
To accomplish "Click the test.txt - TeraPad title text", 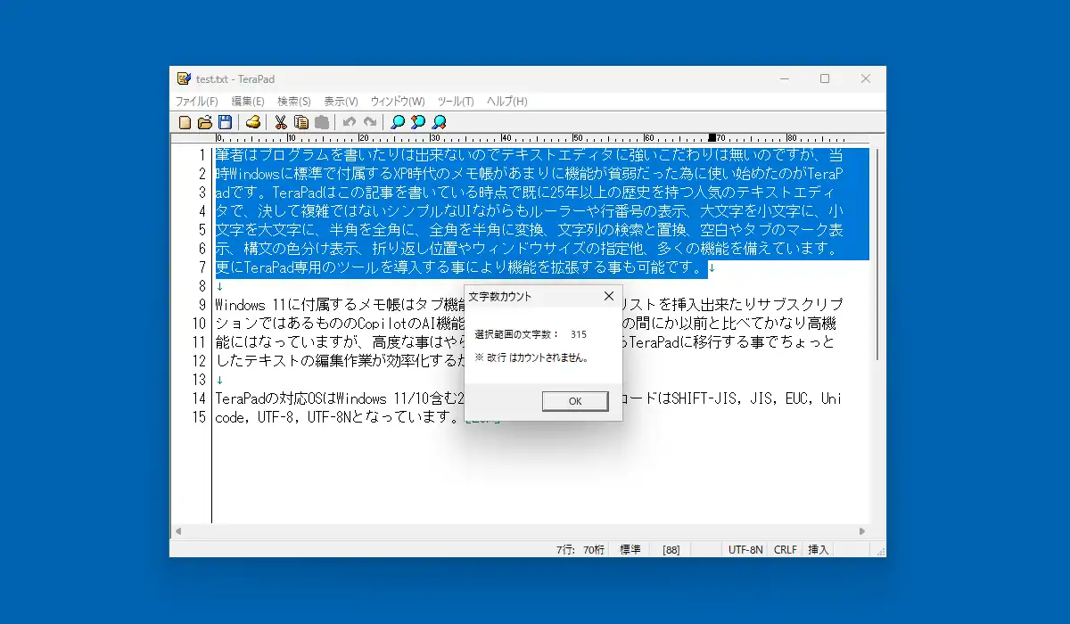I will [x=235, y=78].
